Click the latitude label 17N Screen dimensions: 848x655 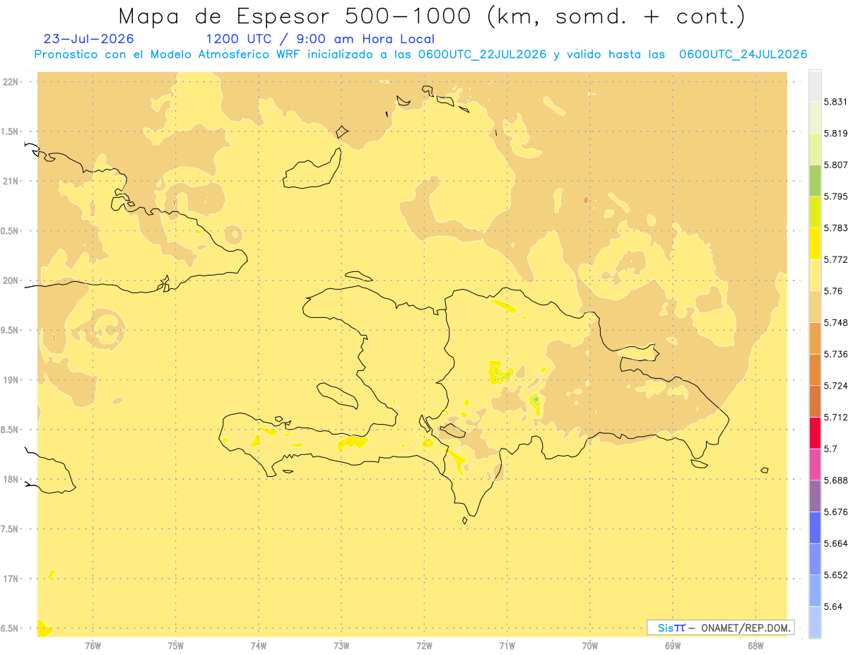tap(12, 579)
